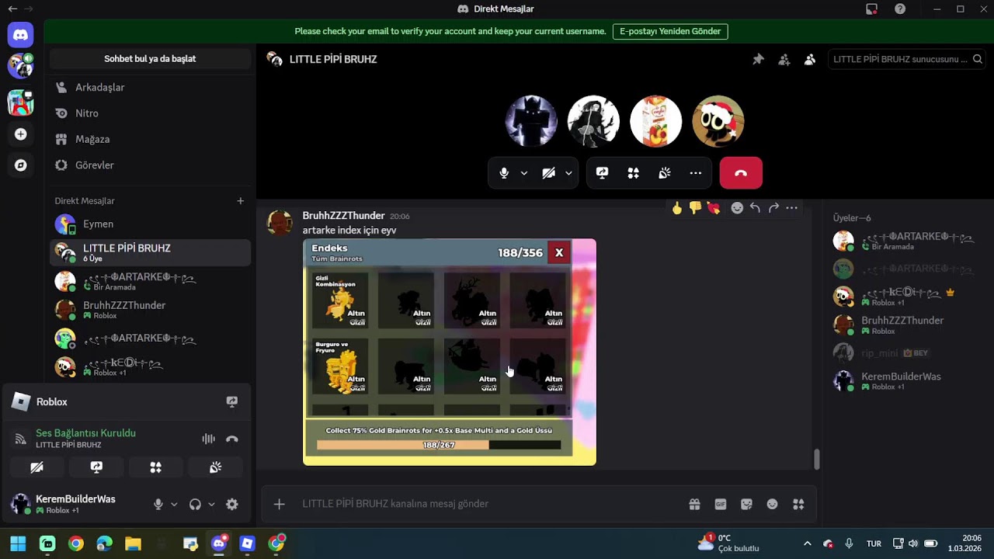View KeremBuilderWas in the member list
Image resolution: width=994 pixels, height=559 pixels.
[x=905, y=380]
